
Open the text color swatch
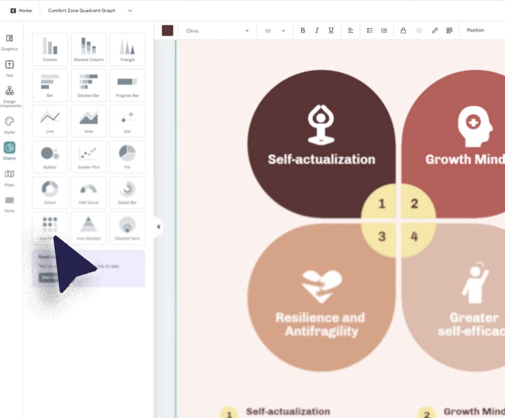(168, 31)
